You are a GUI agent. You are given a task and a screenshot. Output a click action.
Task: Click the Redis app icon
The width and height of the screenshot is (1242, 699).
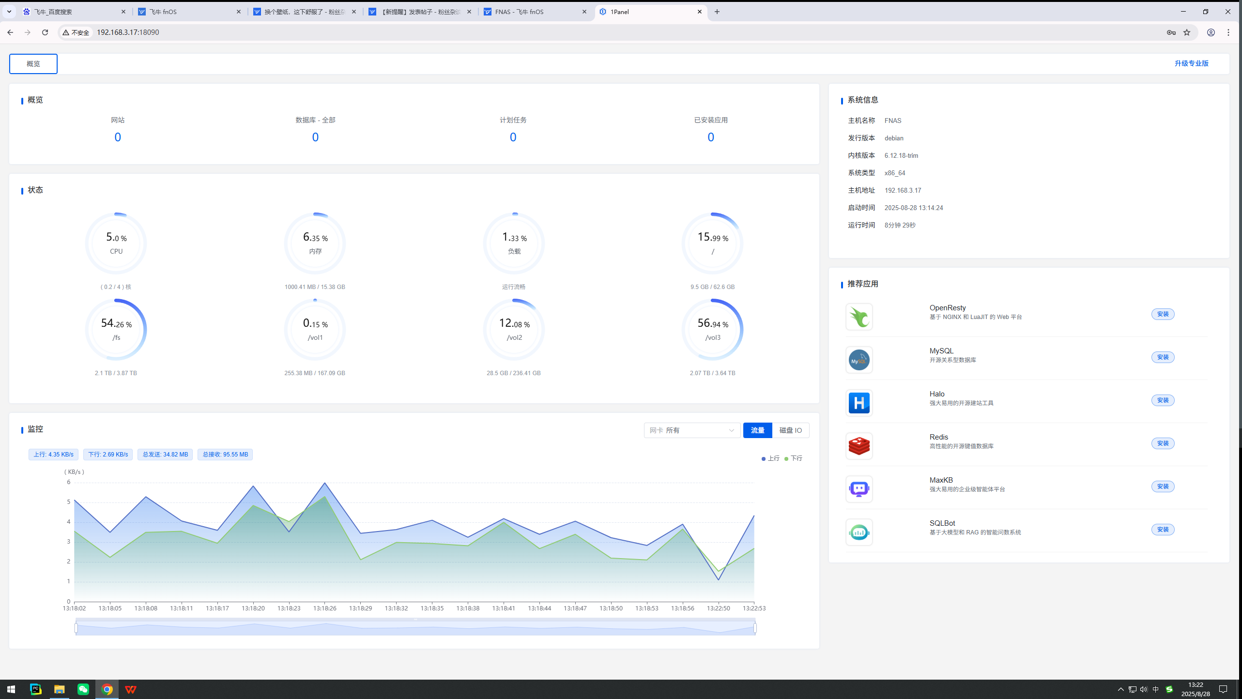pos(859,446)
